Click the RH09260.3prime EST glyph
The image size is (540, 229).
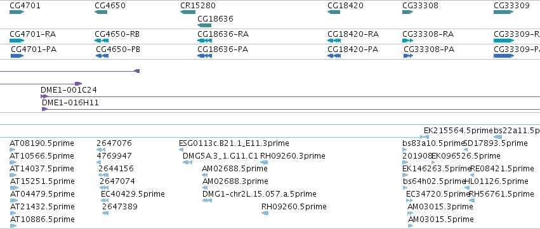264,162
